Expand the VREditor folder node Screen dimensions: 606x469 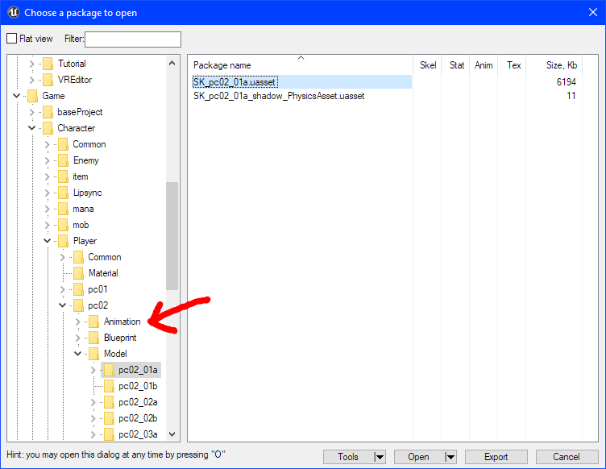[32, 80]
